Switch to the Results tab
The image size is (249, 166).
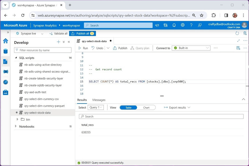[x=82, y=100]
